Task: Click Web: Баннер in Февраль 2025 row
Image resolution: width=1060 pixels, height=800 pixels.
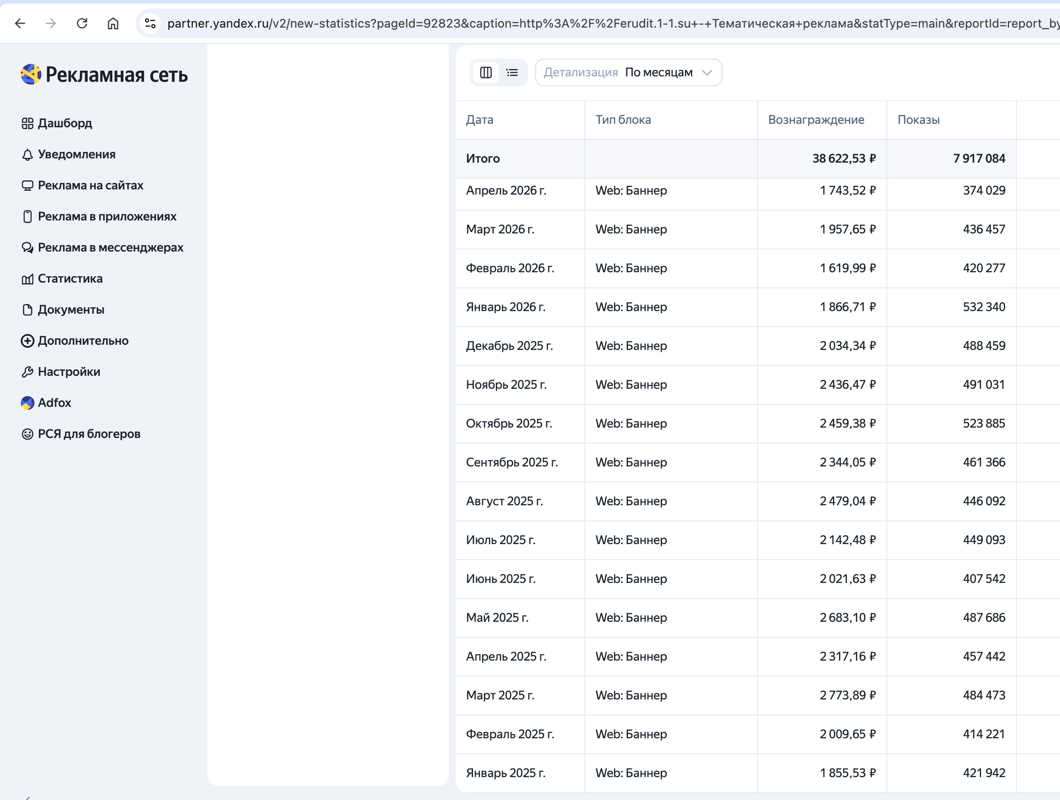Action: [631, 734]
